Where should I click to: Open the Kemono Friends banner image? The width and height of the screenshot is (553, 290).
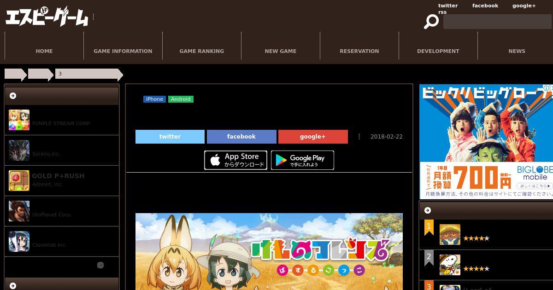(269, 251)
